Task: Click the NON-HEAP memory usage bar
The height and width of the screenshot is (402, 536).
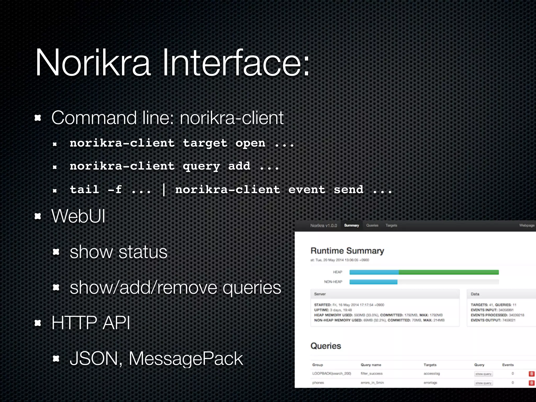Action: click(424, 282)
